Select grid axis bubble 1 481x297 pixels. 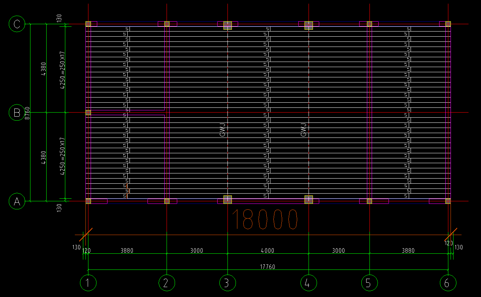tap(88, 283)
